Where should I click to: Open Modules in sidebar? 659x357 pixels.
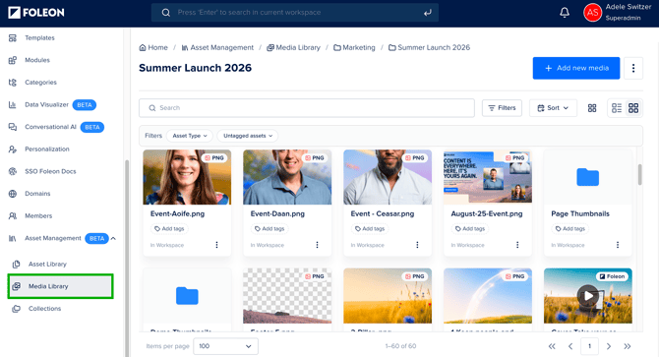click(x=37, y=60)
